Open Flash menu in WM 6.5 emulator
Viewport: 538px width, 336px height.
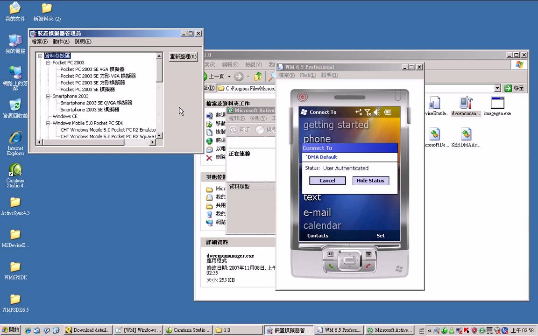coord(307,75)
